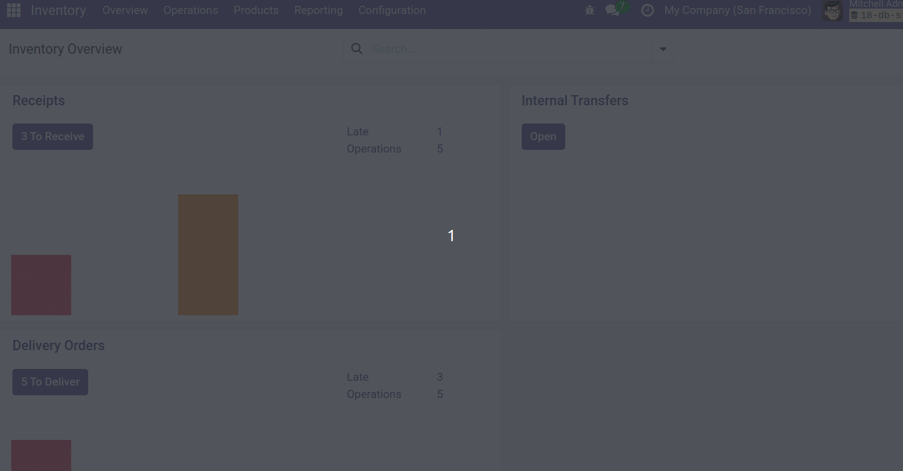The image size is (903, 471).
Task: Click the bug debug tools icon
Action: click(589, 10)
